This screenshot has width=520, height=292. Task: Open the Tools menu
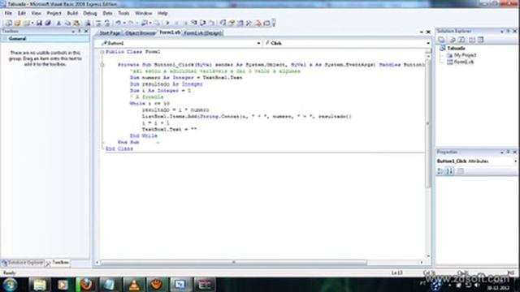123,13
